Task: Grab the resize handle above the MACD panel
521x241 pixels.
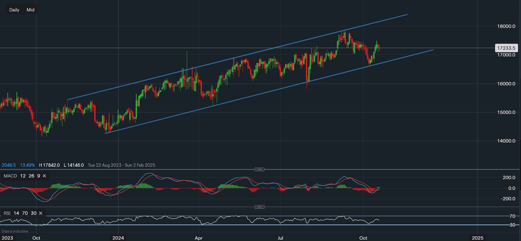Action: 259,169
